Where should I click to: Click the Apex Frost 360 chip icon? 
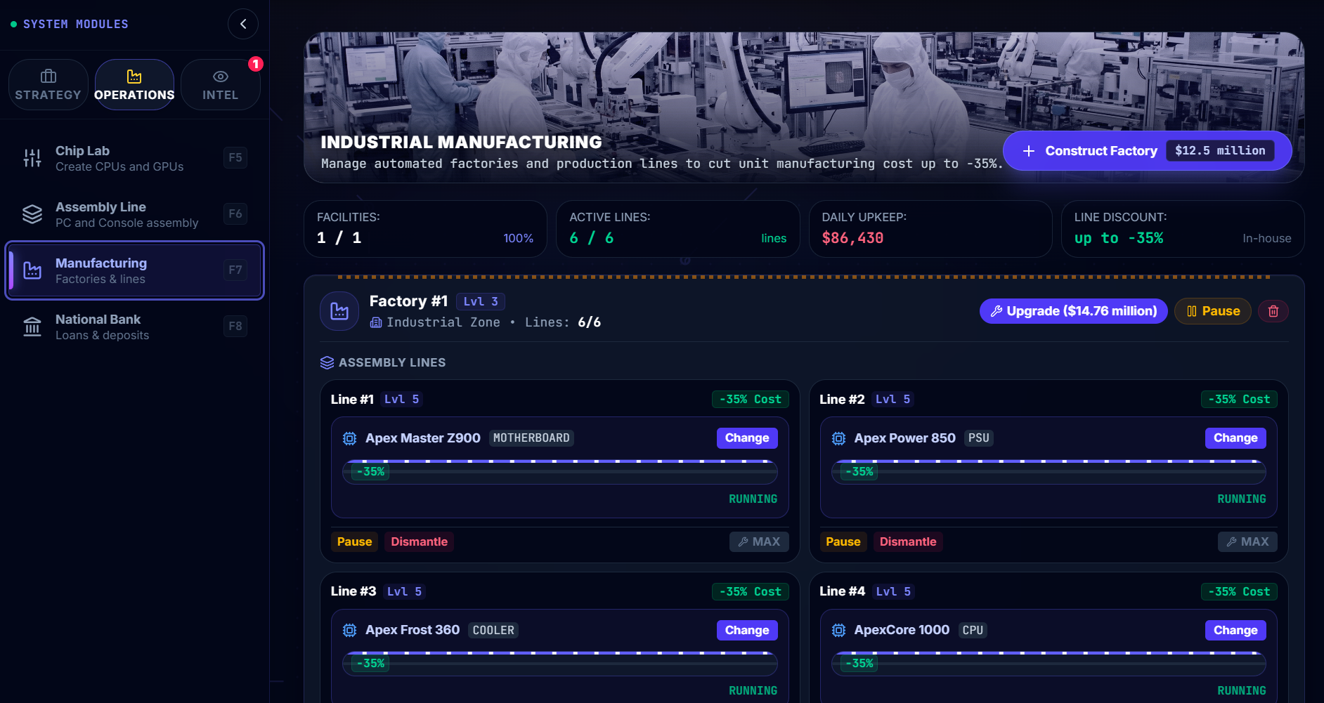tap(349, 630)
